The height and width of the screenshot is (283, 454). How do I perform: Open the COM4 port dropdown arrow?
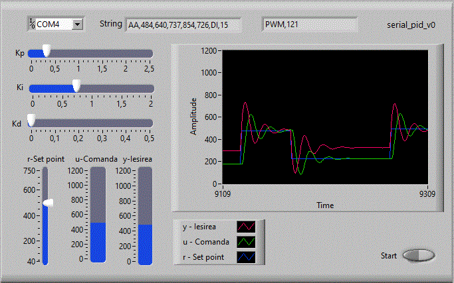pos(78,24)
